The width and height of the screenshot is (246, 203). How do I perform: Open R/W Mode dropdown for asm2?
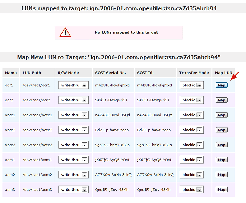(x=73, y=175)
